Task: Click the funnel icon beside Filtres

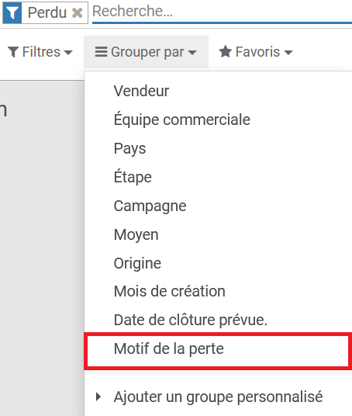Action: coord(13,52)
